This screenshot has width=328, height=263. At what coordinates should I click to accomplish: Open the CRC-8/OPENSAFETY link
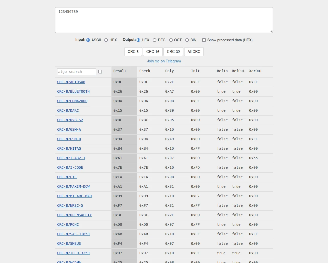point(74,215)
